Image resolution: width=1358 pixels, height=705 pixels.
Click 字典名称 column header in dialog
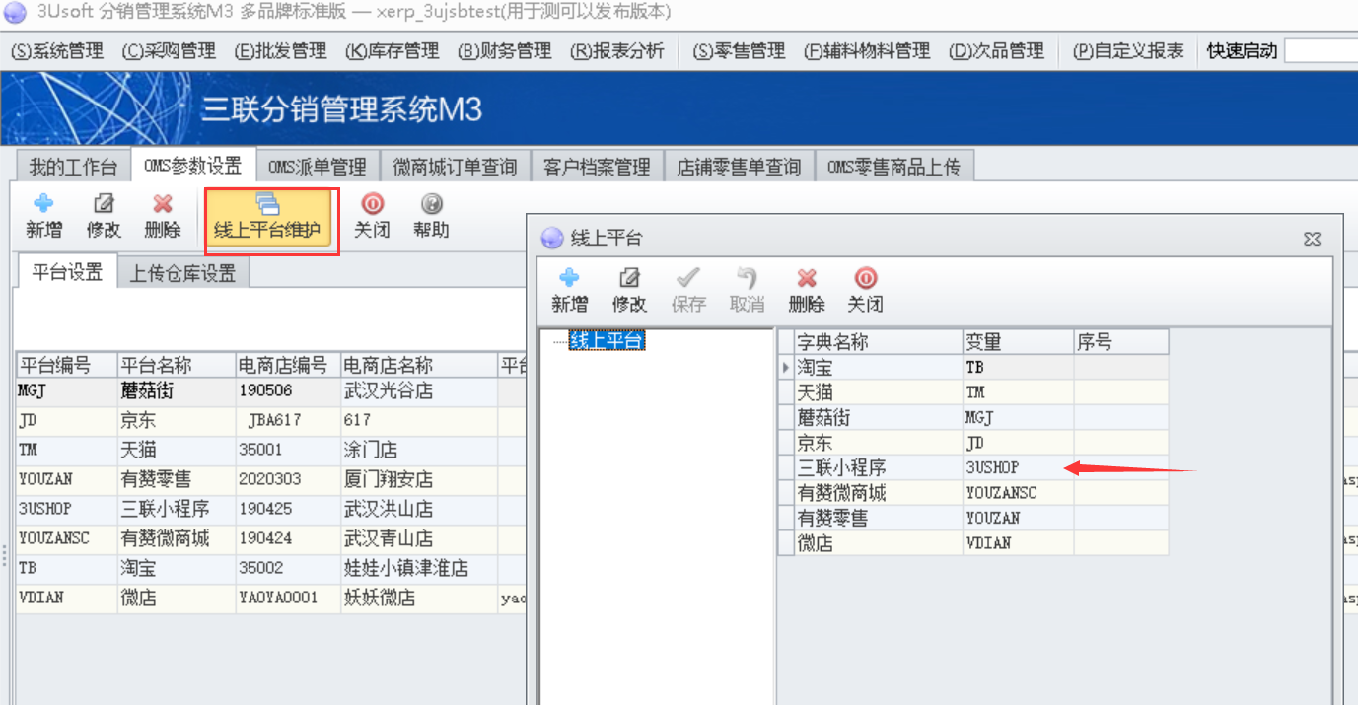879,342
